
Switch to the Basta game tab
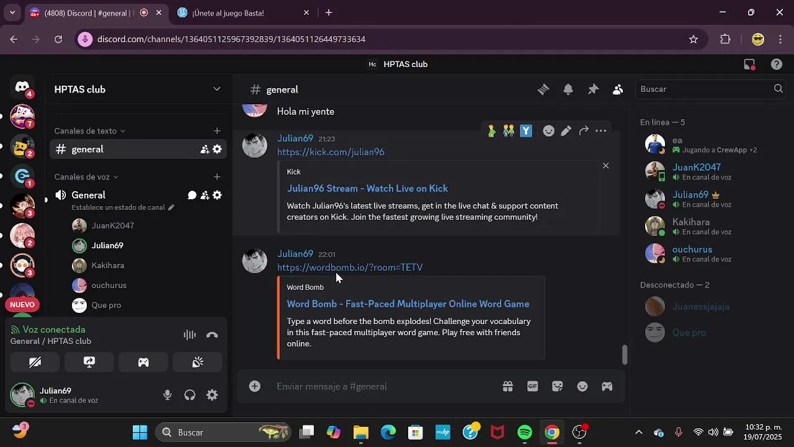(244, 12)
